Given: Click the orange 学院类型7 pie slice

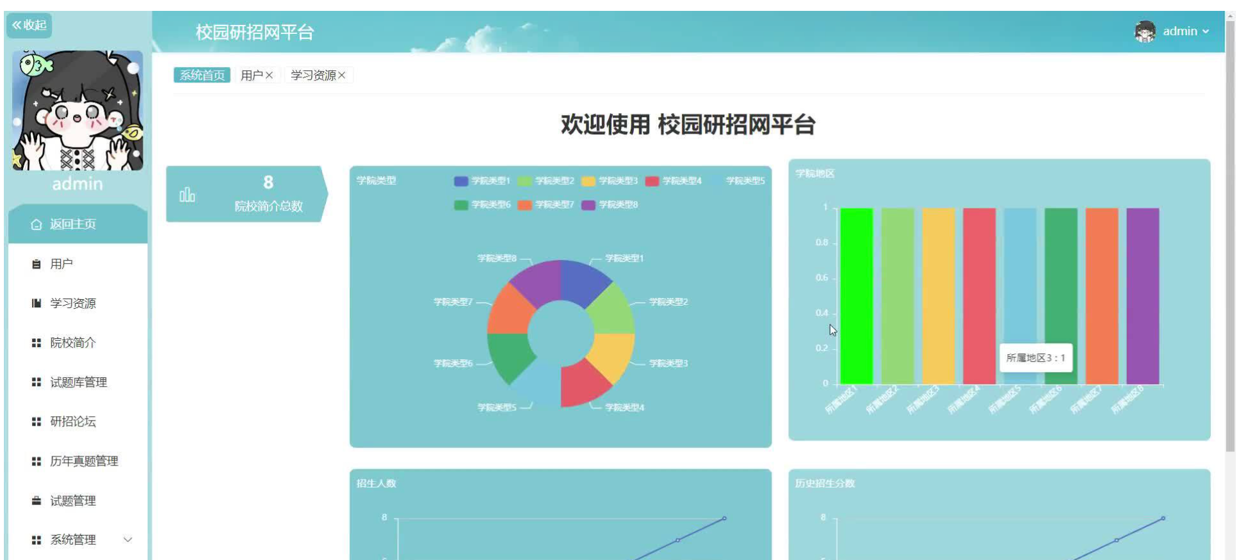Looking at the screenshot, I should click(x=510, y=313).
